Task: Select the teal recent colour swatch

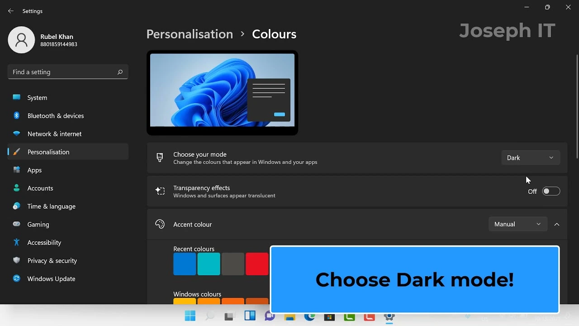Action: (209, 264)
